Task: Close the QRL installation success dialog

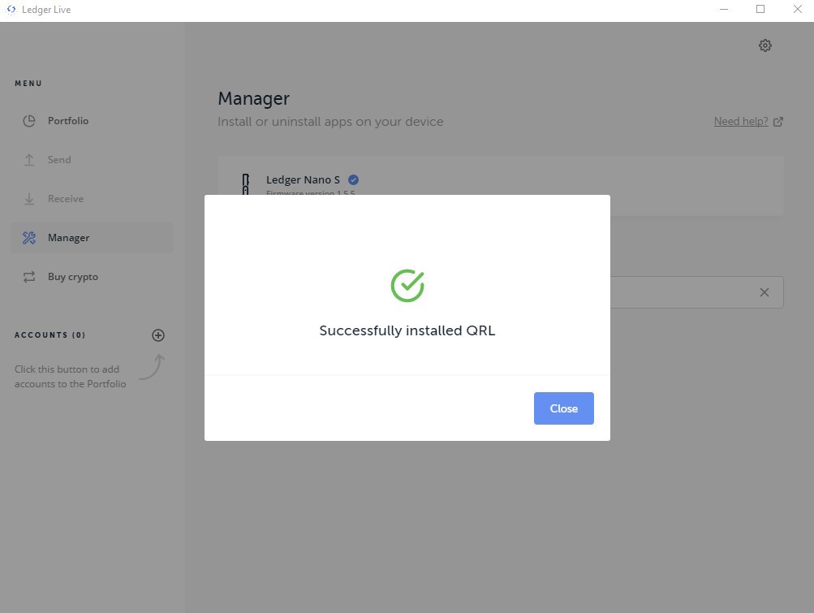Action: point(563,408)
